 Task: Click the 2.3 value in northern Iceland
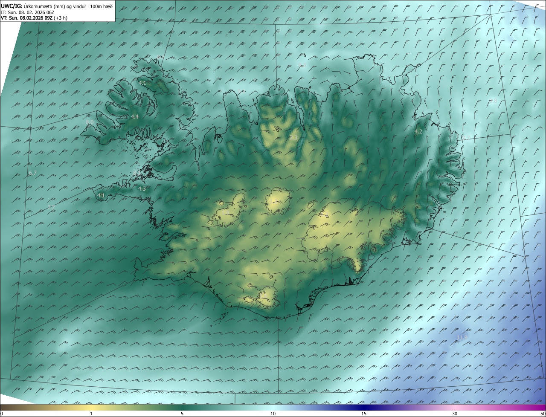(x=293, y=137)
